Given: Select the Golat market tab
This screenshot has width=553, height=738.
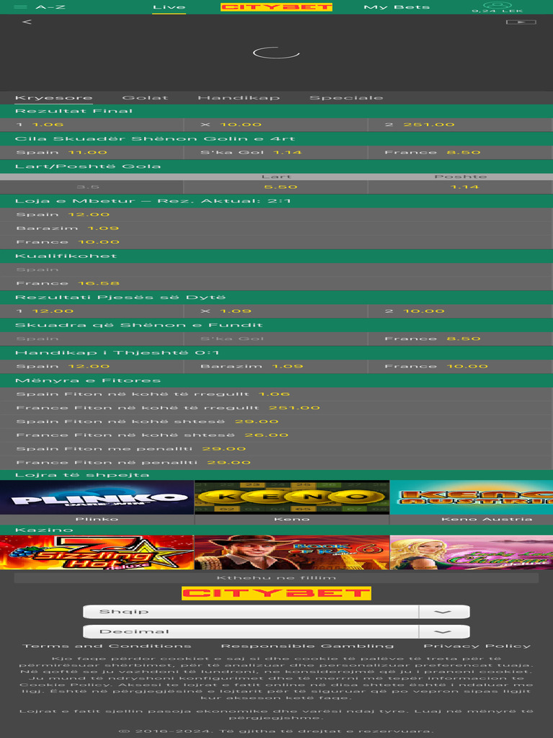Looking at the screenshot, I should point(145,97).
